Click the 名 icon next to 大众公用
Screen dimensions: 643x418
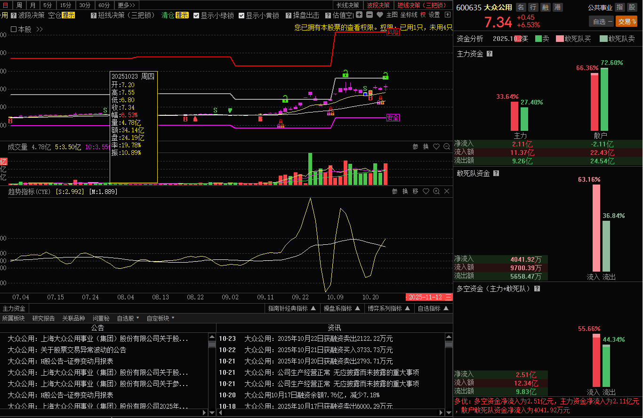click(521, 7)
